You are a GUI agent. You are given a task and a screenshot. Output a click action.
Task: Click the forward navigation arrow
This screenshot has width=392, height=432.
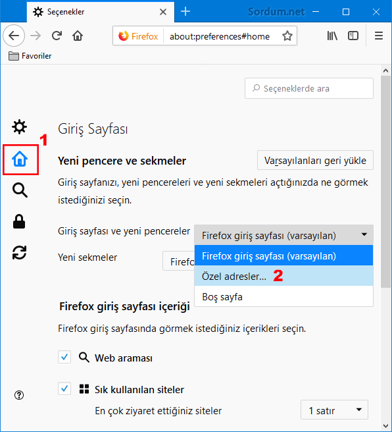point(36,36)
